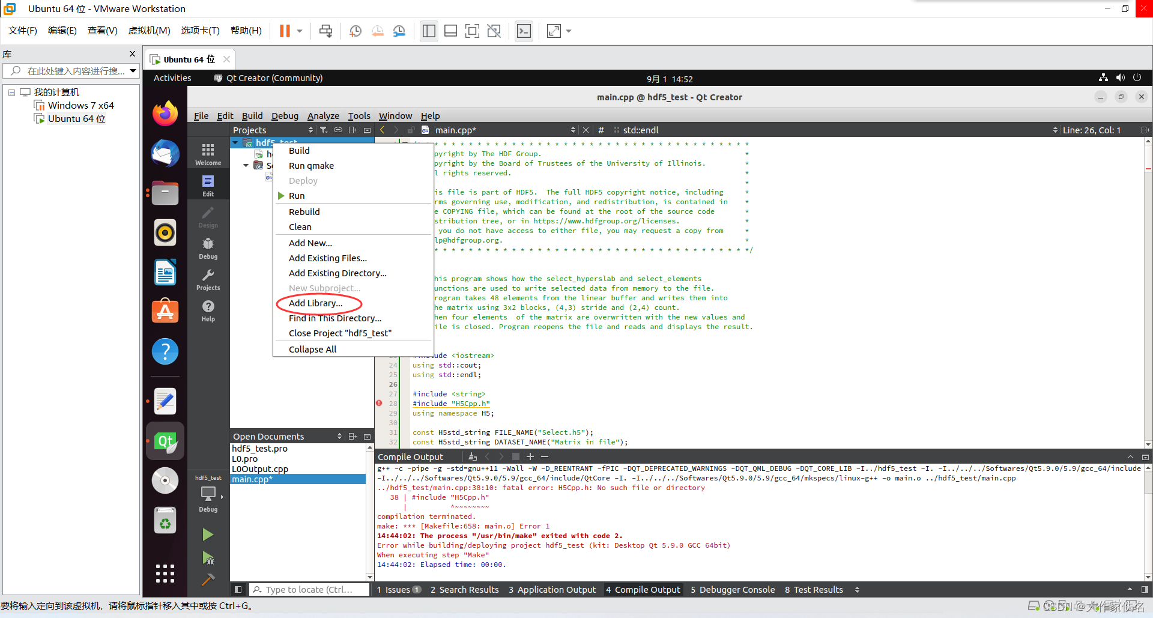
Task: Take a VM snapshot in VMware toolbar
Action: [x=356, y=31]
